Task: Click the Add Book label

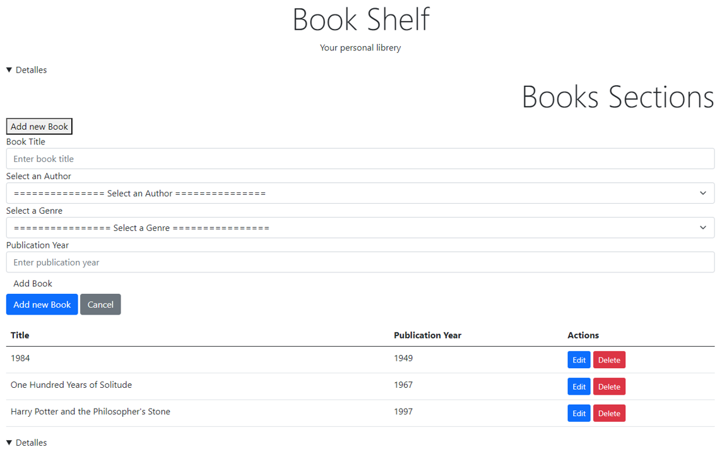Action: coord(33,283)
